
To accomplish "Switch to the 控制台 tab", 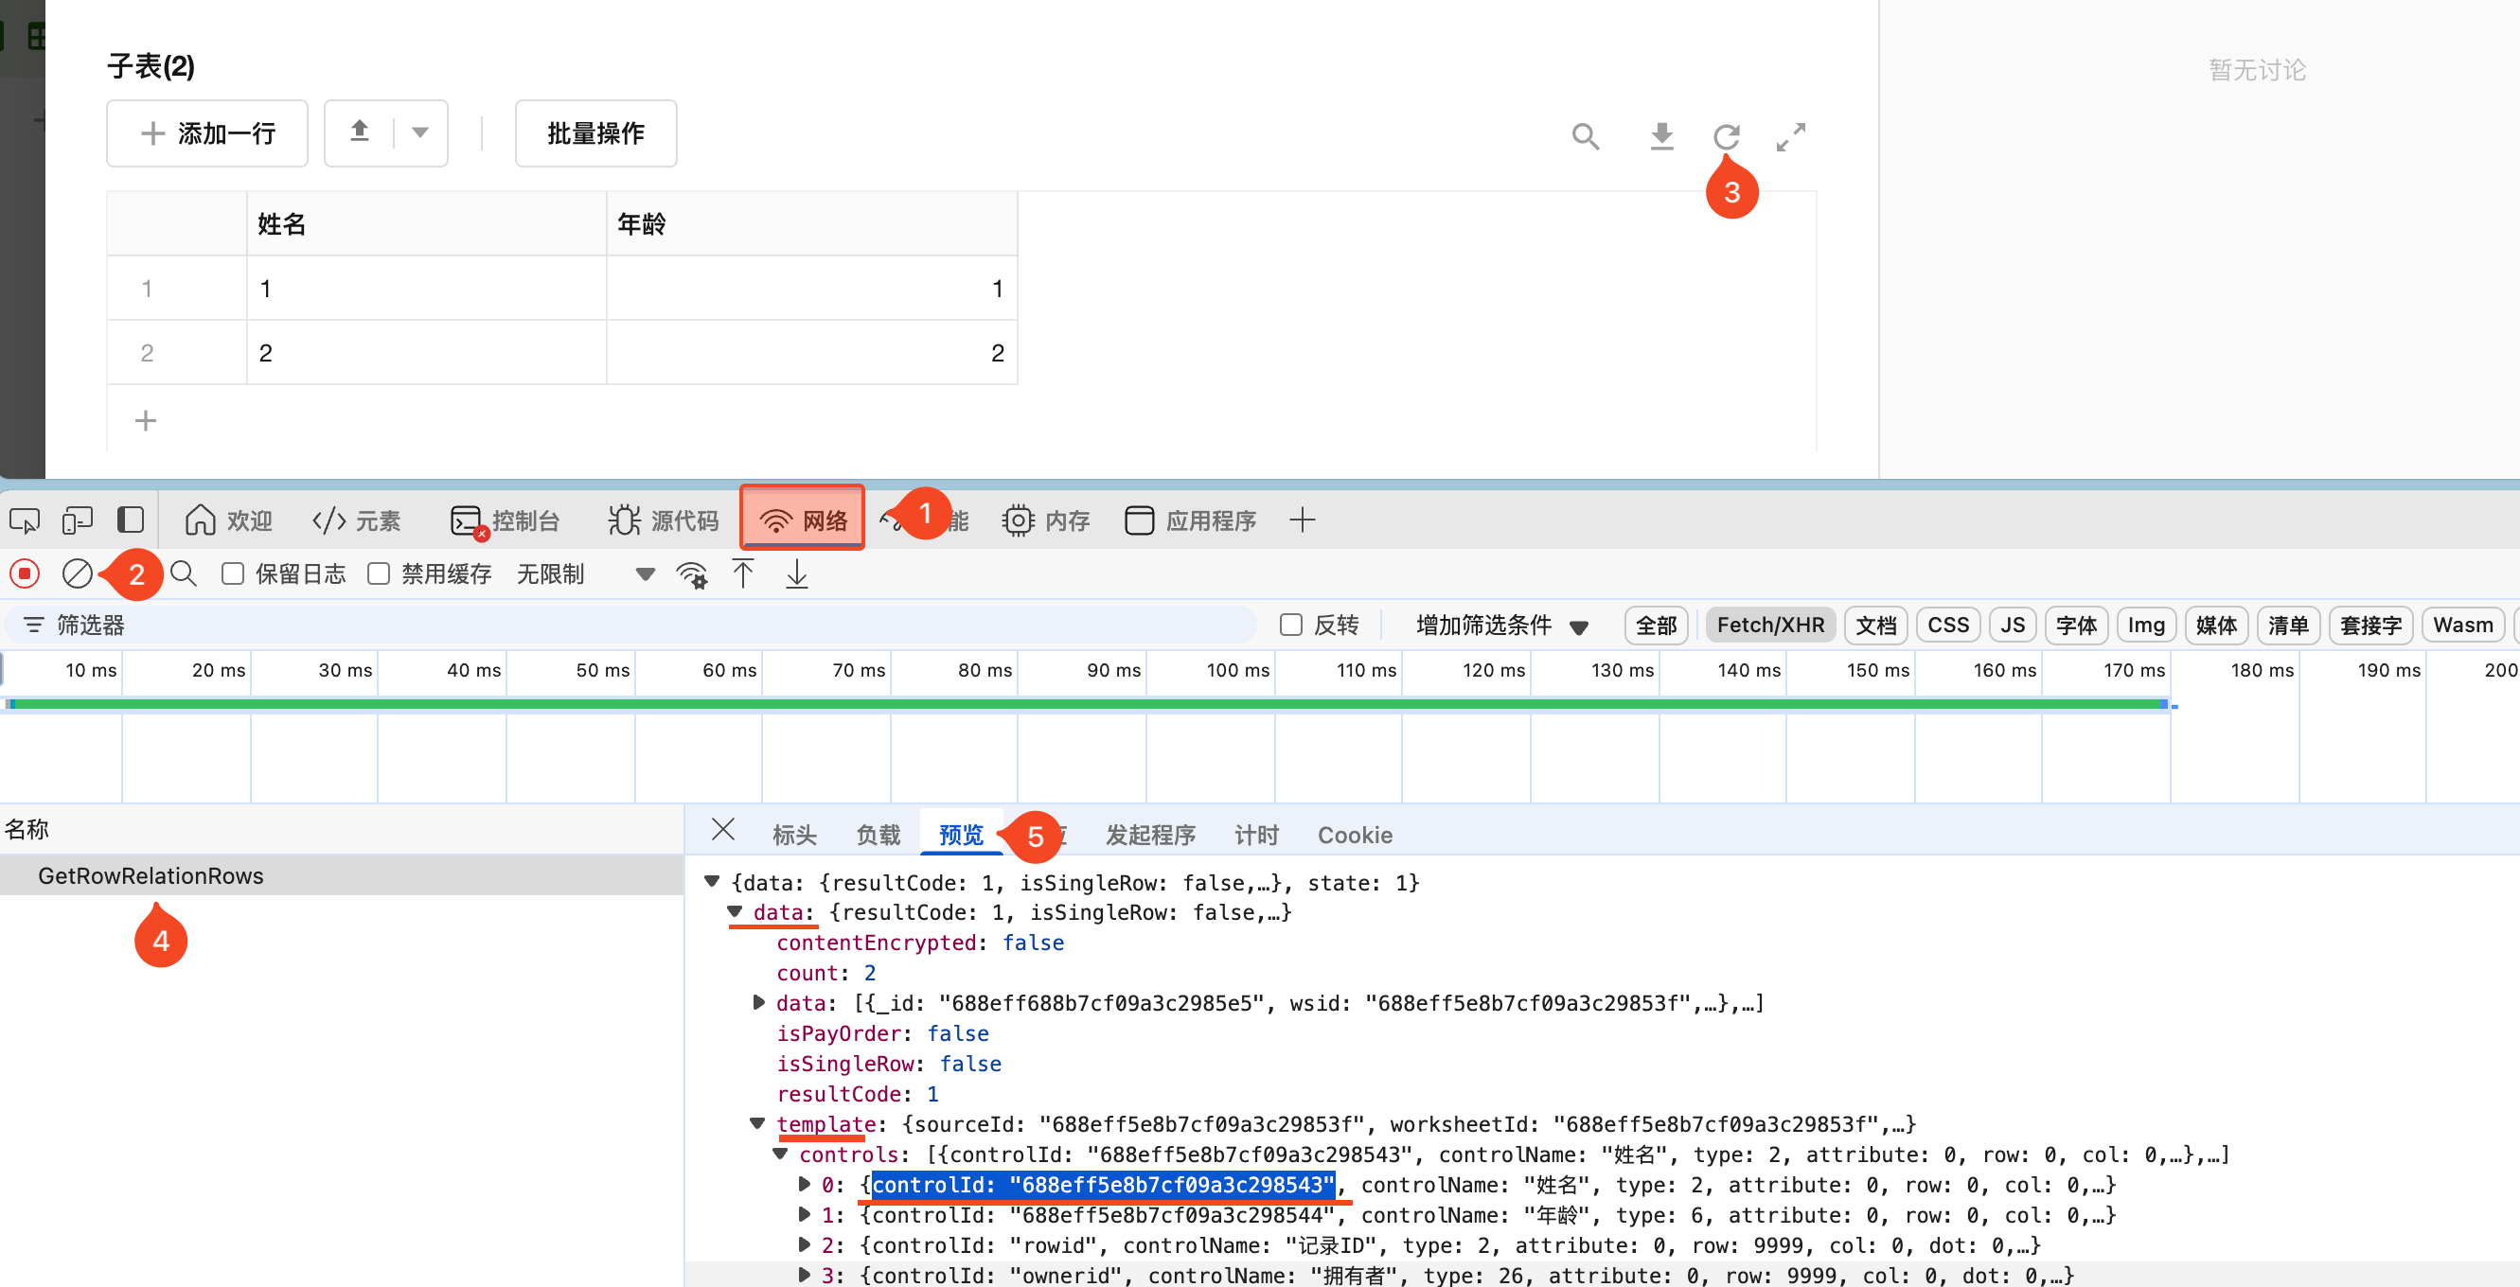I will (x=506, y=520).
